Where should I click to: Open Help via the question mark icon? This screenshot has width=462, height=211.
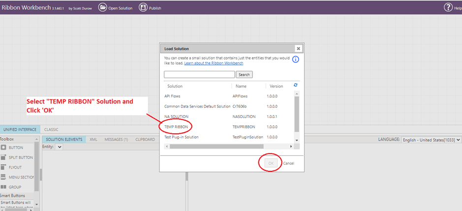point(448,7)
